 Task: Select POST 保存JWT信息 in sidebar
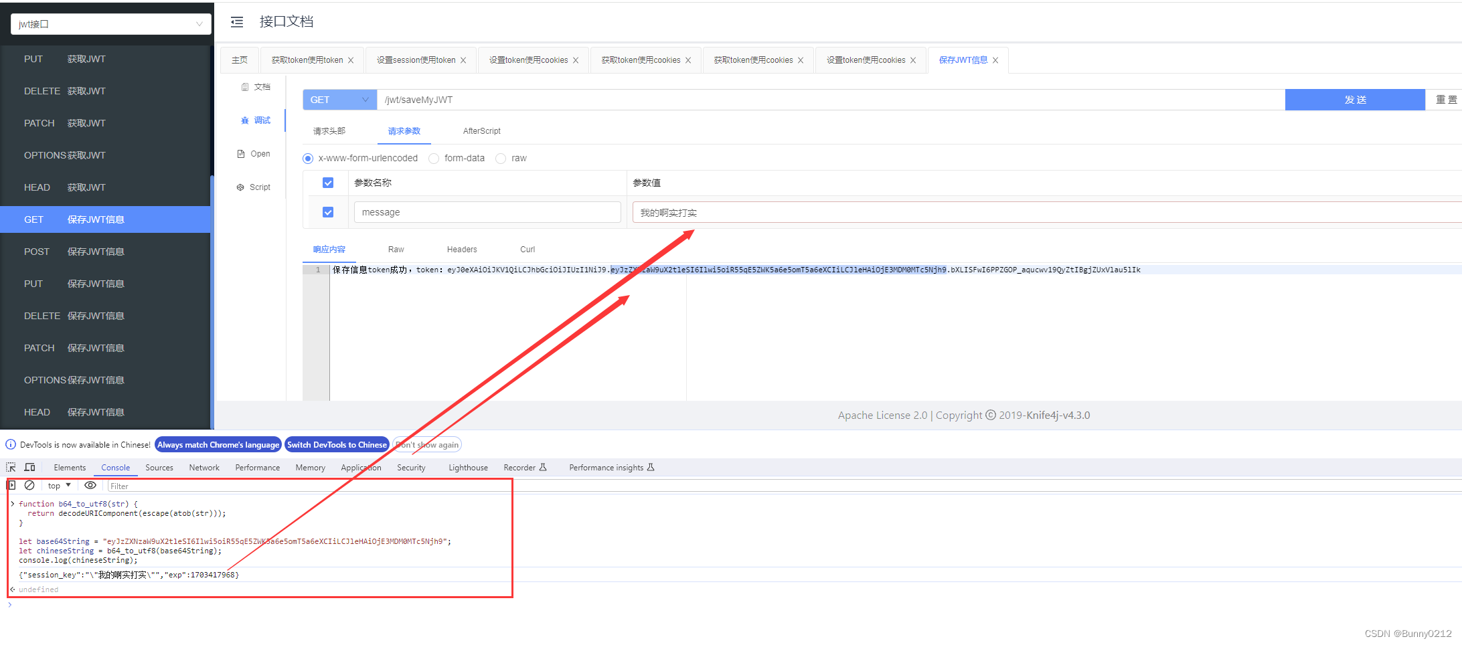coord(106,252)
